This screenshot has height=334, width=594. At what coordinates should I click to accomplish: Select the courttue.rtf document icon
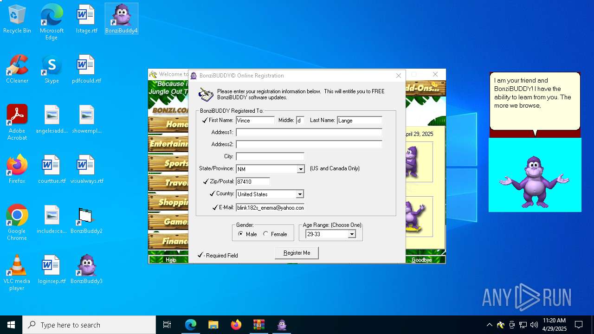52,170
